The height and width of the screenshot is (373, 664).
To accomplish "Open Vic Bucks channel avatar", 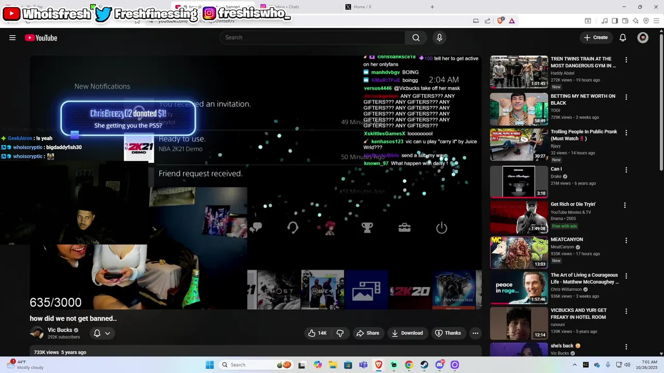I will (37, 333).
